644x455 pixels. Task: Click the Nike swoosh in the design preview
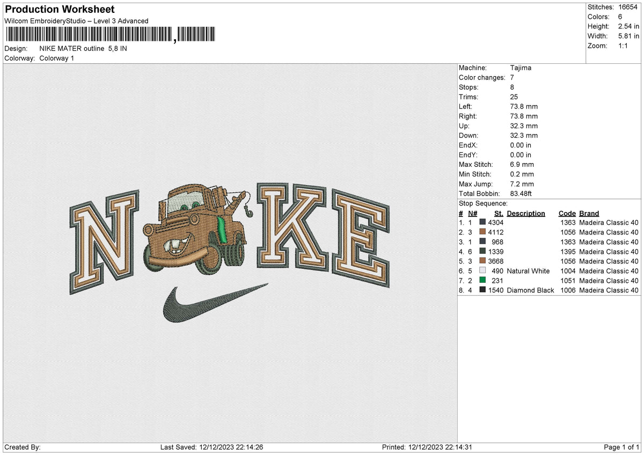(x=215, y=303)
